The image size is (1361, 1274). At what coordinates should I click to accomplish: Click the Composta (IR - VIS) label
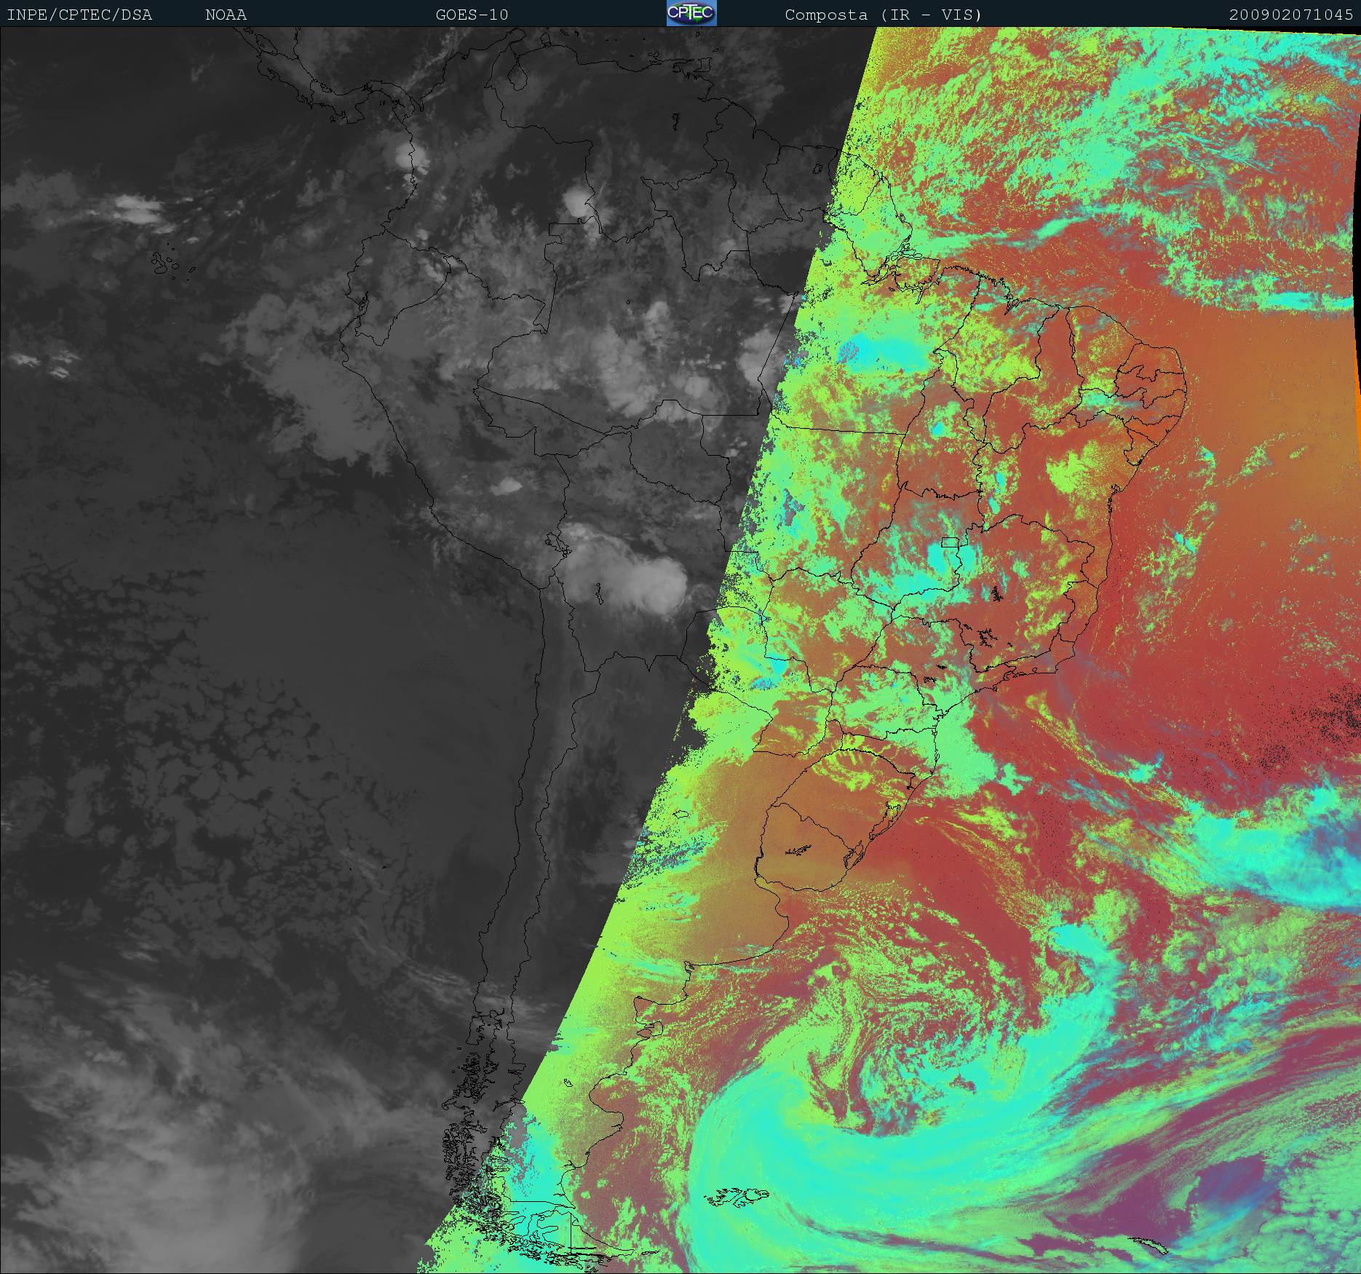point(884,15)
